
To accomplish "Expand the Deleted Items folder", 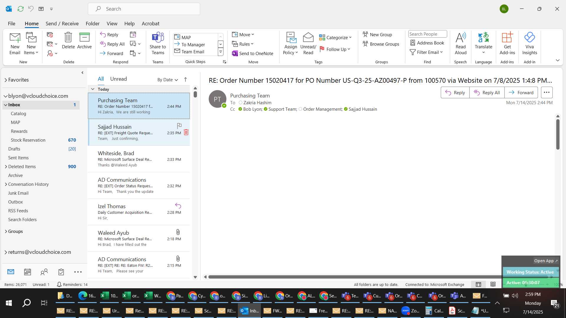I will [6, 167].
